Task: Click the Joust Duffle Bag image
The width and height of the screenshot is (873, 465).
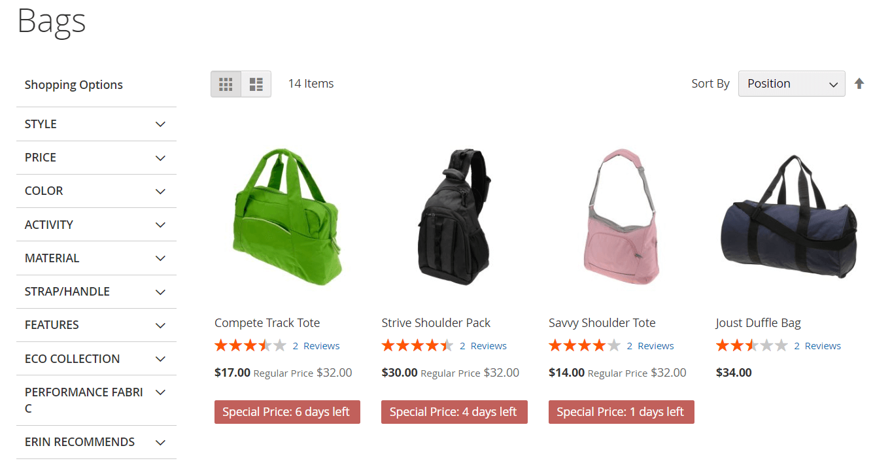Action: [x=788, y=217]
